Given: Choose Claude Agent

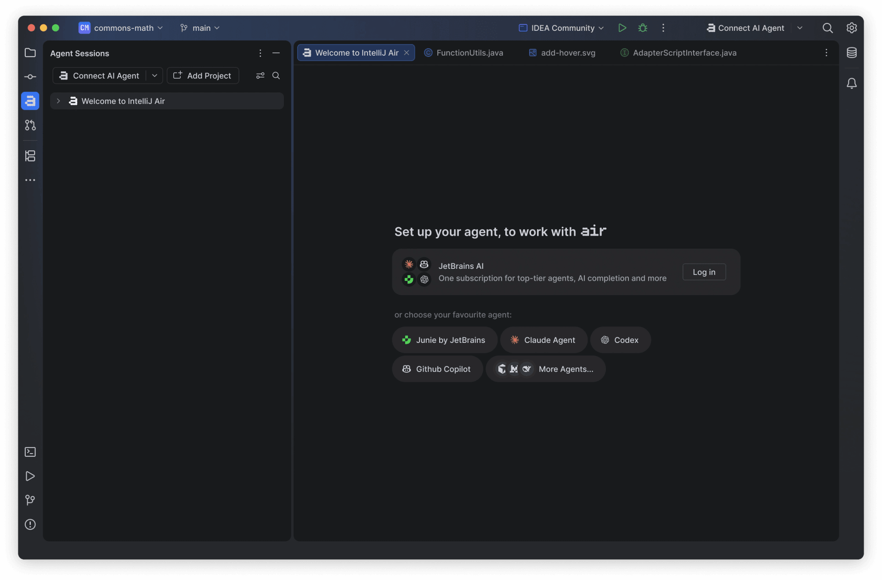Looking at the screenshot, I should point(543,340).
